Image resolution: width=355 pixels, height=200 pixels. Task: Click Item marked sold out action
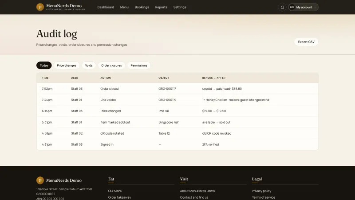pyautogui.click(x=115, y=122)
